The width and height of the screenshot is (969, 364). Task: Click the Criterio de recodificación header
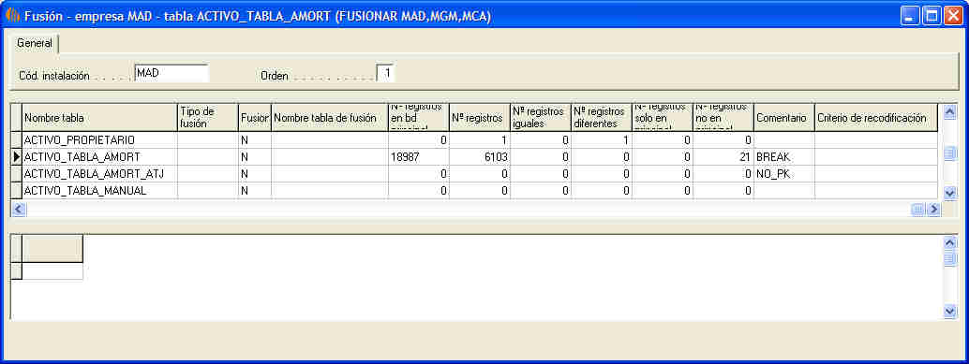point(875,117)
